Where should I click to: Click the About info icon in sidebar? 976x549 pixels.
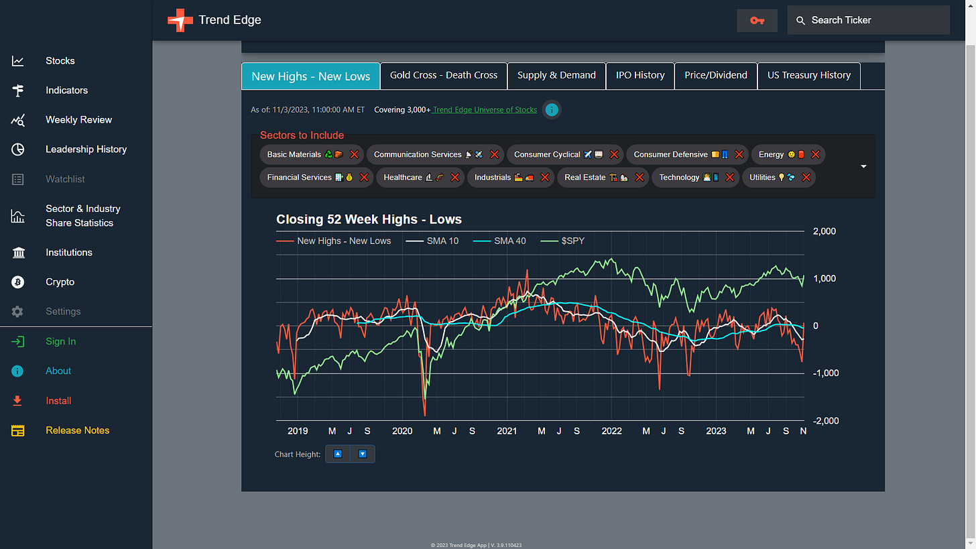click(18, 371)
